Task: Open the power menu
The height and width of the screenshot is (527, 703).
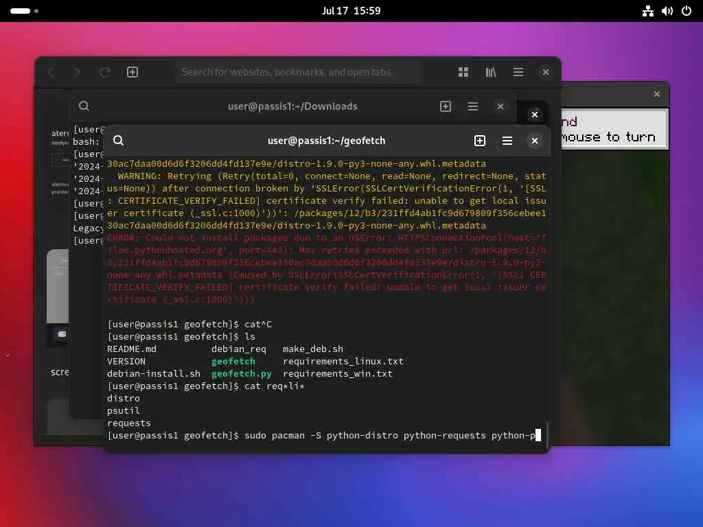Action: (687, 11)
